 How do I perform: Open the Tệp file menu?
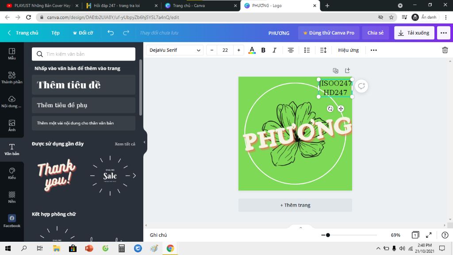point(55,33)
